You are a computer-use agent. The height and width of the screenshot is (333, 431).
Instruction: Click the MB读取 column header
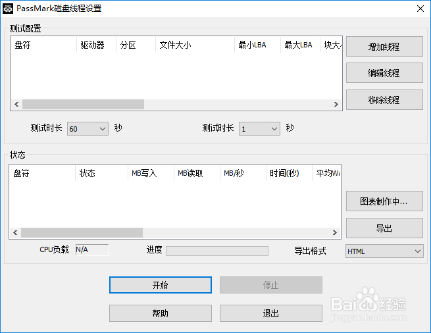tap(197, 173)
